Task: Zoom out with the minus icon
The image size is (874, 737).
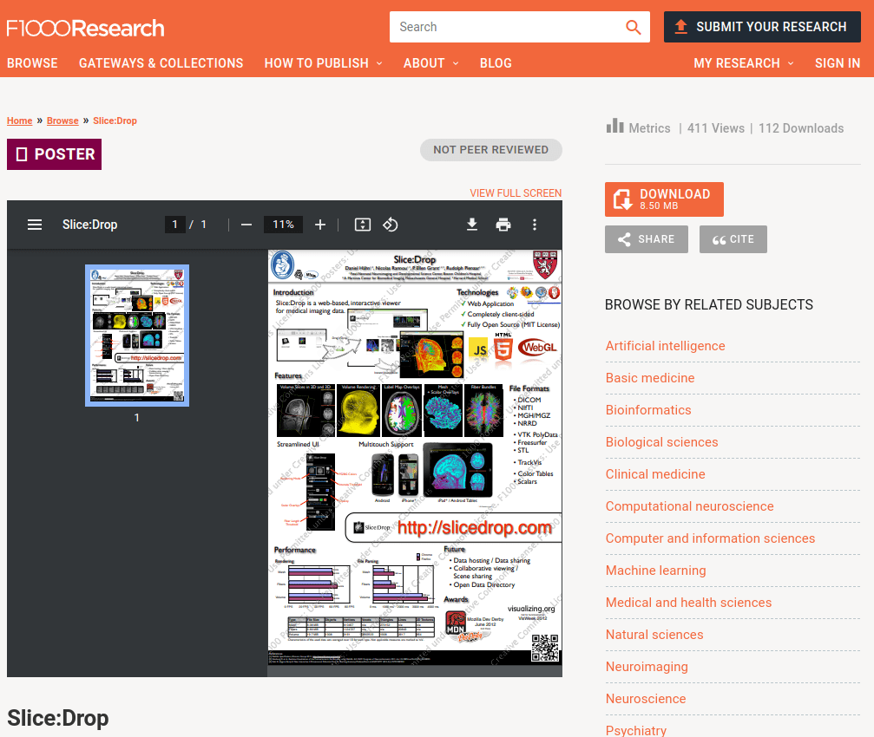Action: 246,225
